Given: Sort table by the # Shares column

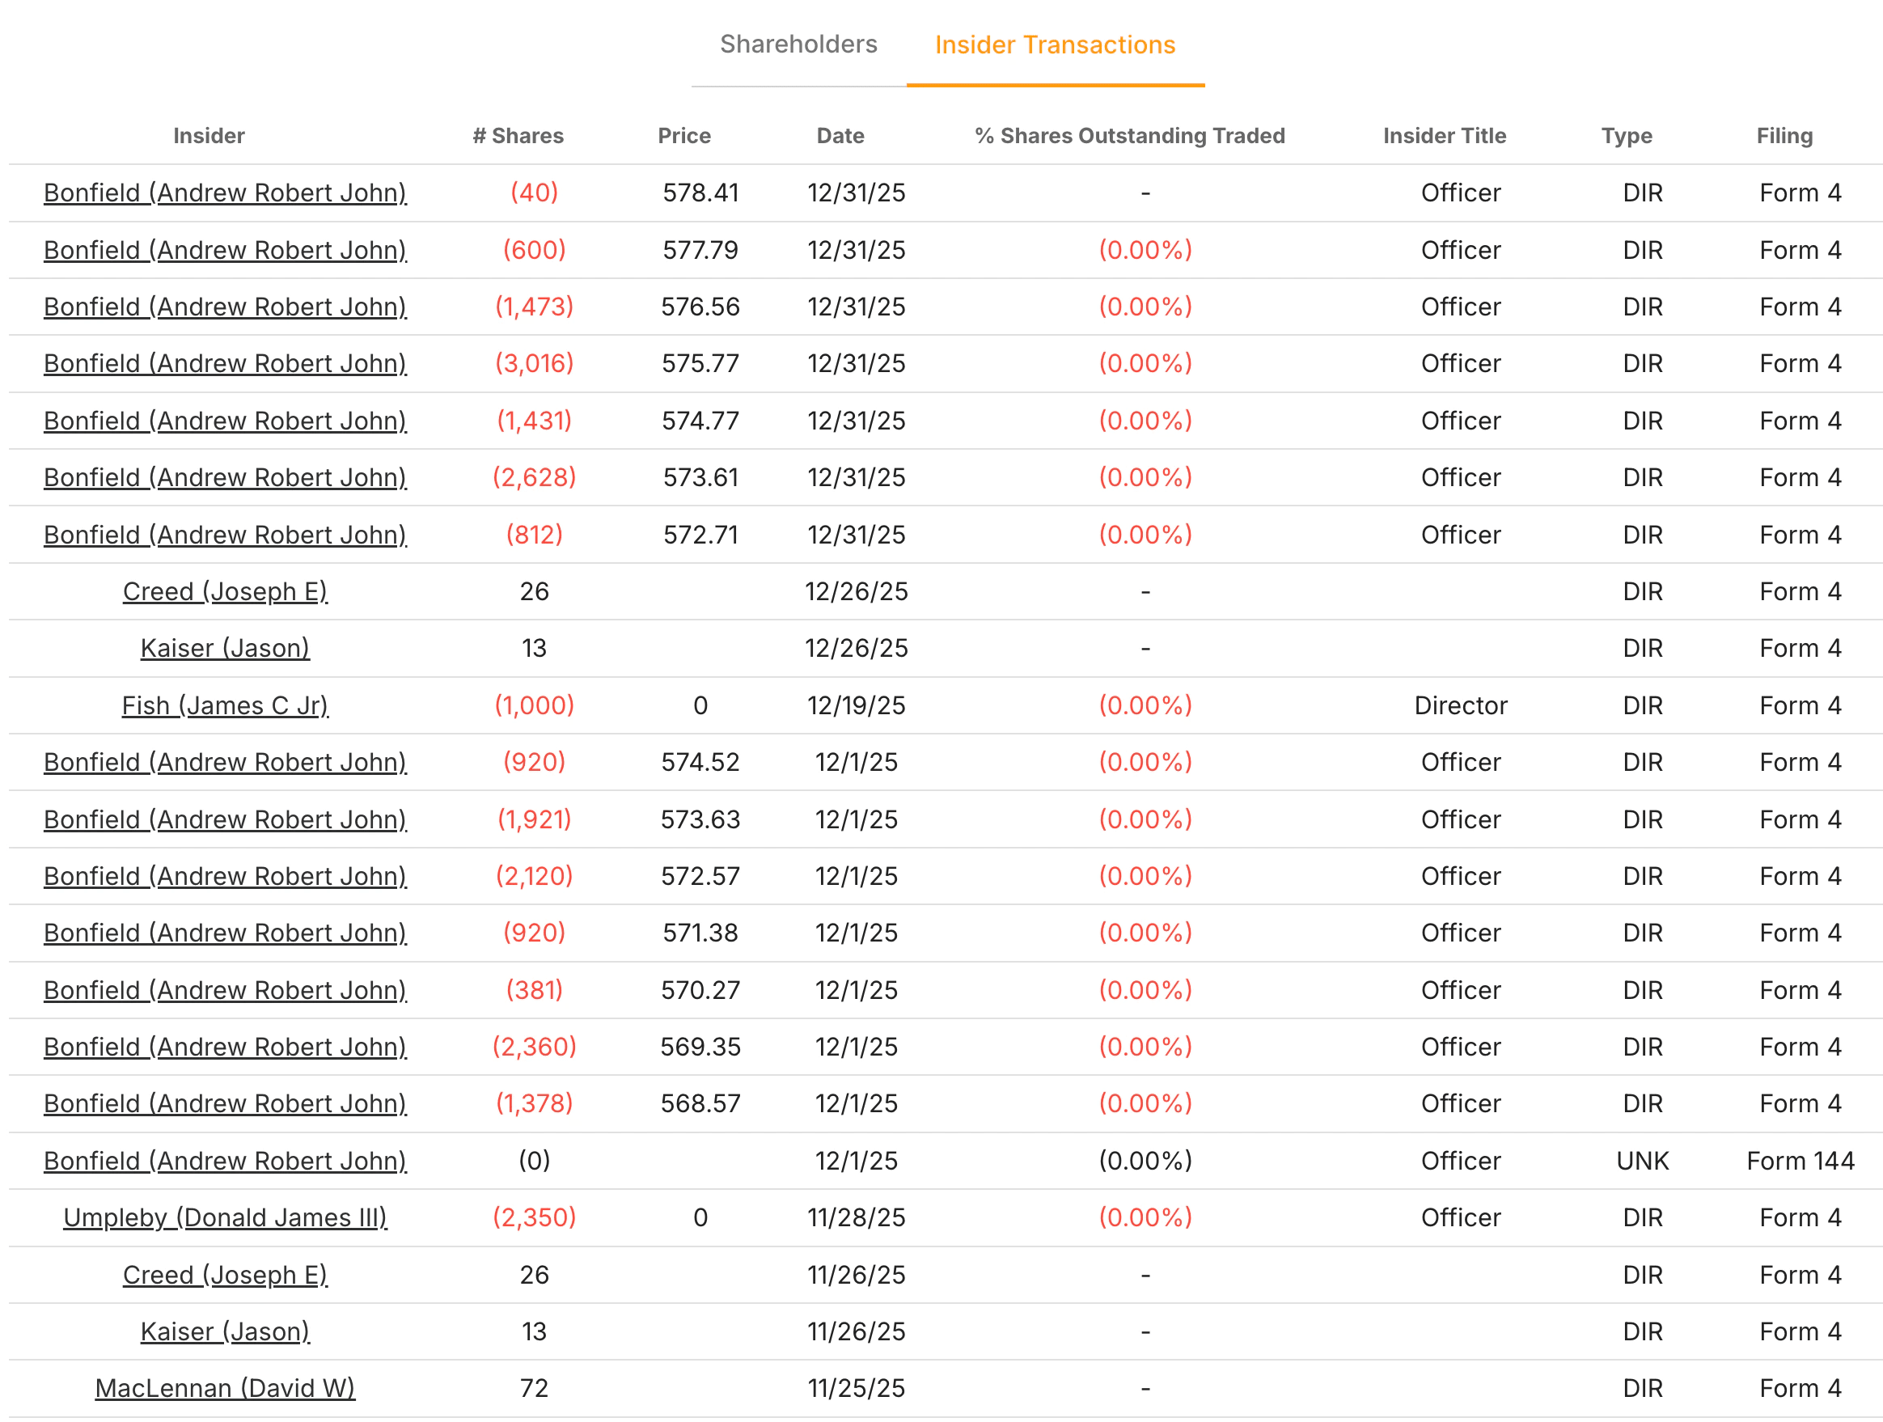Looking at the screenshot, I should 518,135.
